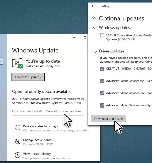Click the Check for updates button
Viewport: 152px width, 163px height.
point(28,77)
